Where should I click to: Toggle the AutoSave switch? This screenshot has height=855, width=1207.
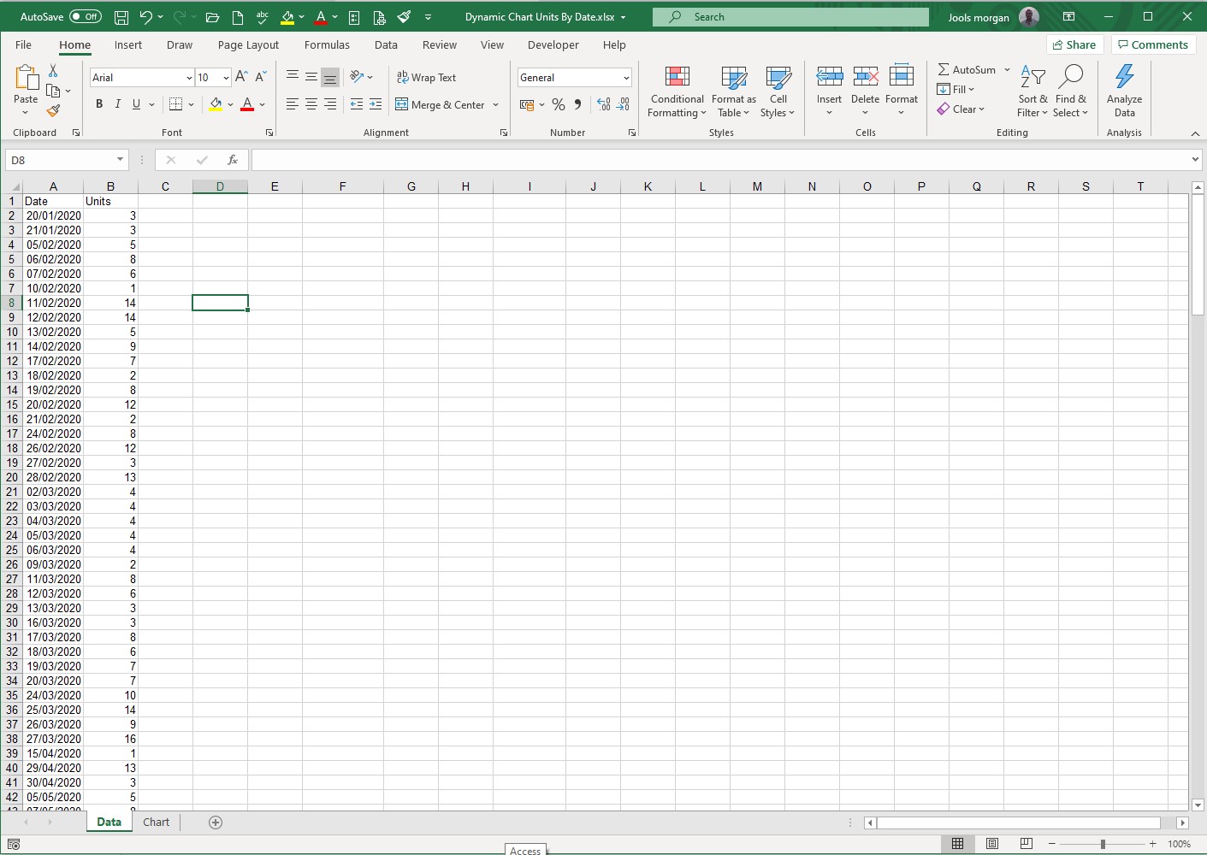click(86, 16)
